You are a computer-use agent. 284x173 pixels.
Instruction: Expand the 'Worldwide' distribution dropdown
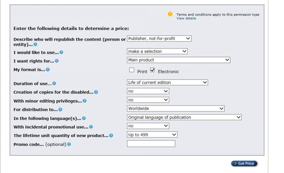[175, 109]
